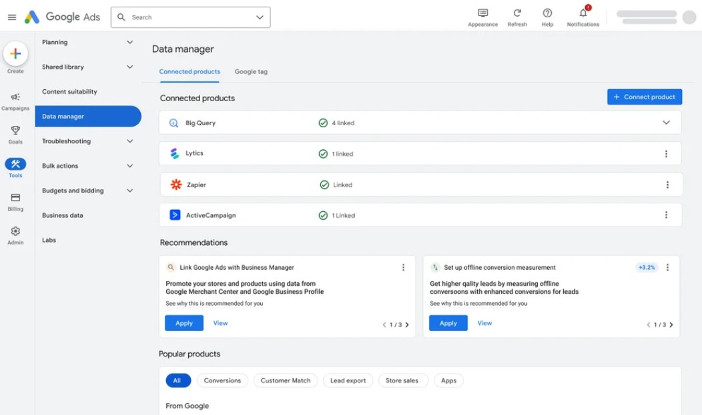Click the Zapier product icon

tap(176, 185)
